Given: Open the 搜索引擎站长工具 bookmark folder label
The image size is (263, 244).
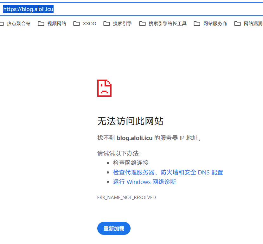Looking at the screenshot, I should click(168, 24).
